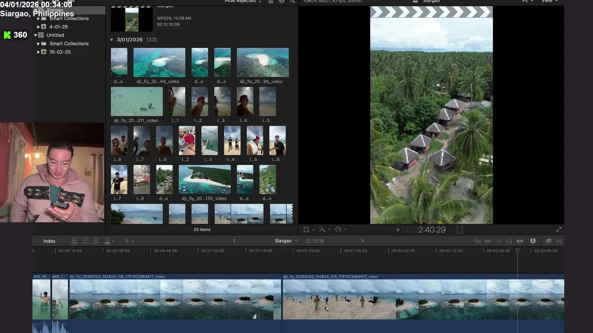Viewport: 593px width, 333px height.
Task: Click the Insert clip edit icon
Action: [85, 241]
